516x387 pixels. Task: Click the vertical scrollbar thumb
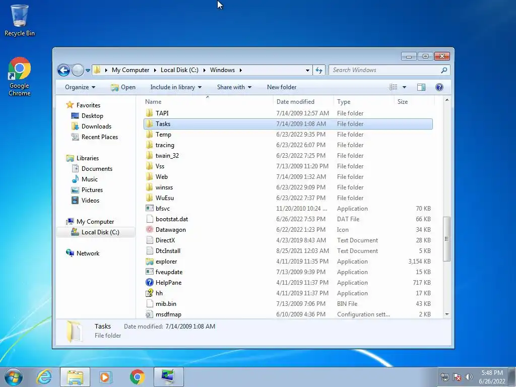point(446,239)
